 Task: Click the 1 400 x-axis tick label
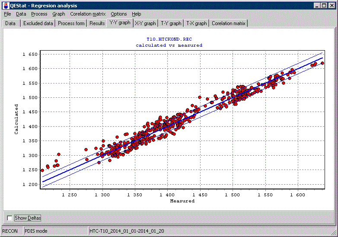click(x=167, y=195)
